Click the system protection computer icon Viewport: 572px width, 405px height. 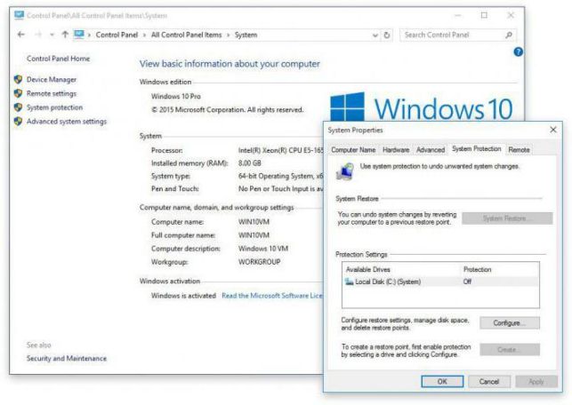click(x=345, y=171)
